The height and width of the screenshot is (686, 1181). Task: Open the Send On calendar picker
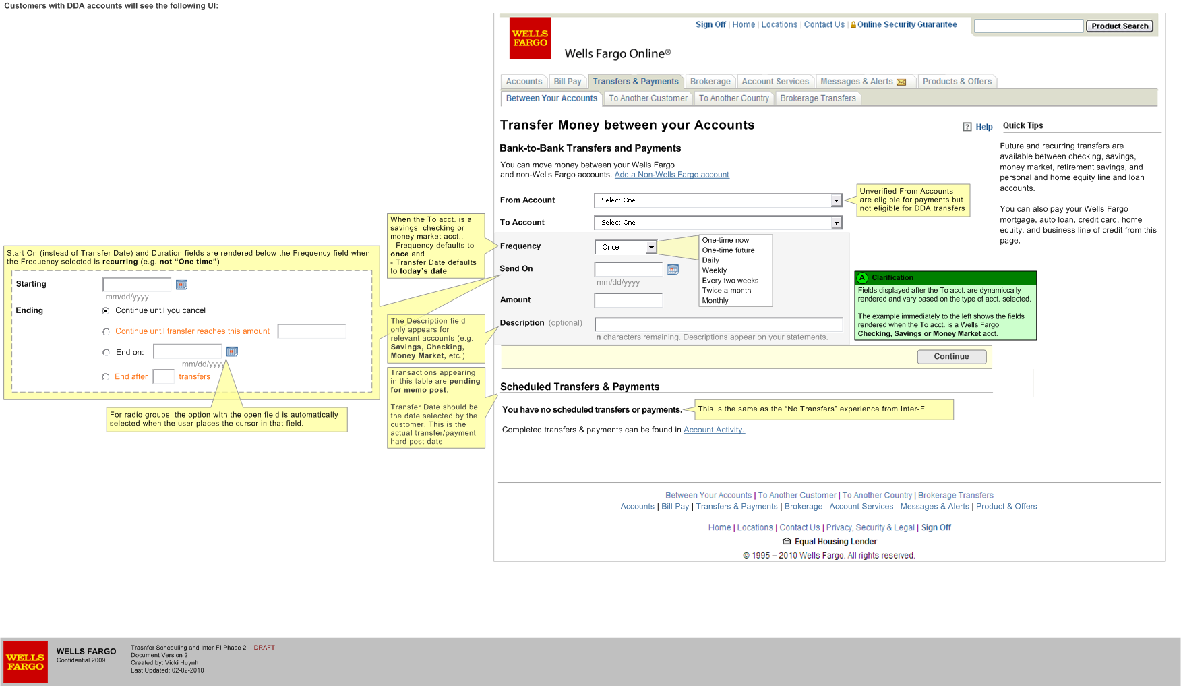(x=673, y=269)
